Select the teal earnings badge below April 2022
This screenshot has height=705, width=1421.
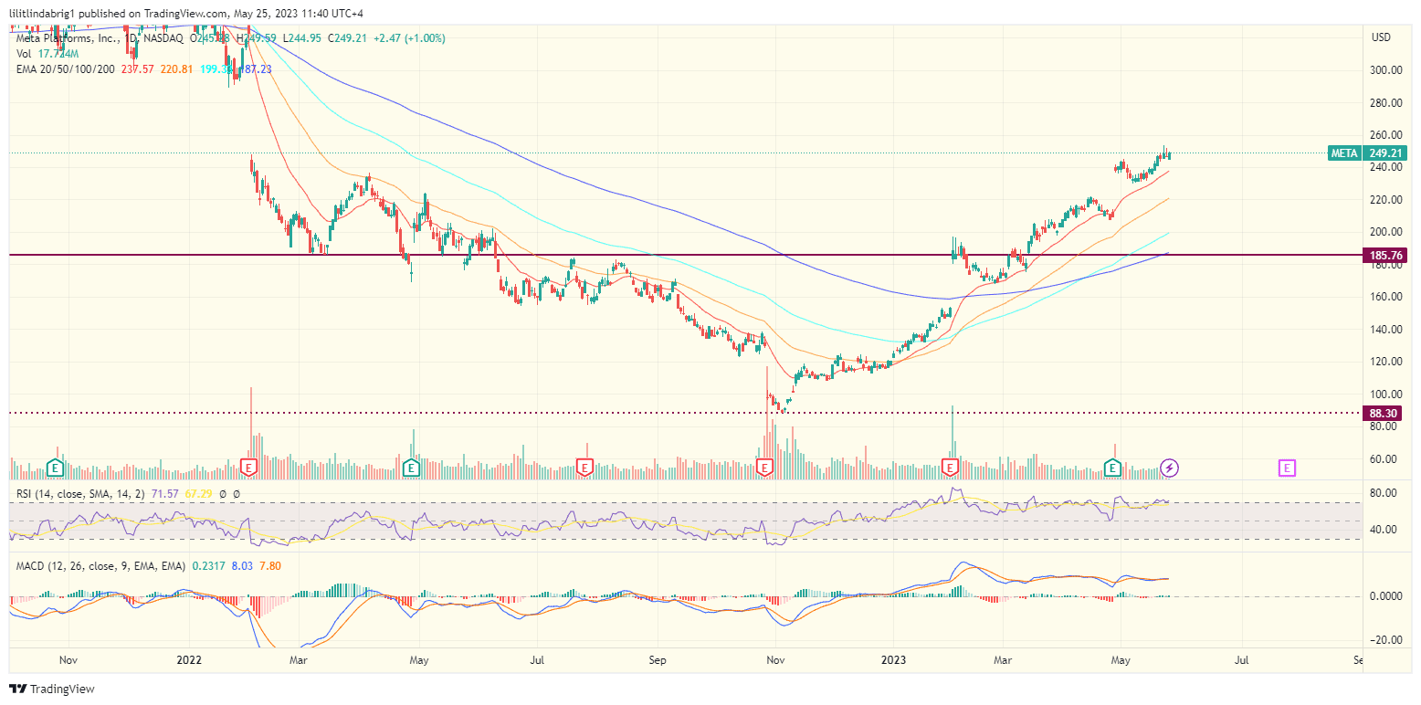point(411,467)
